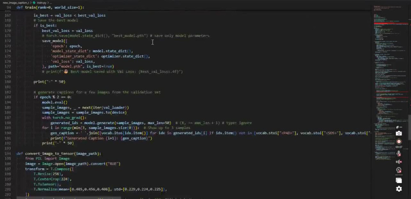The image size is (411, 199).
Task: Click the comment about generating captions for validation
Action: click(x=97, y=92)
